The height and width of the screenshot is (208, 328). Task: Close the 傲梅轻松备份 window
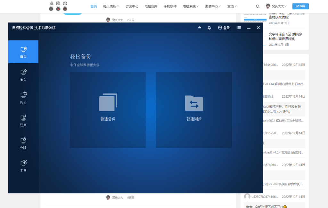pyautogui.click(x=258, y=28)
